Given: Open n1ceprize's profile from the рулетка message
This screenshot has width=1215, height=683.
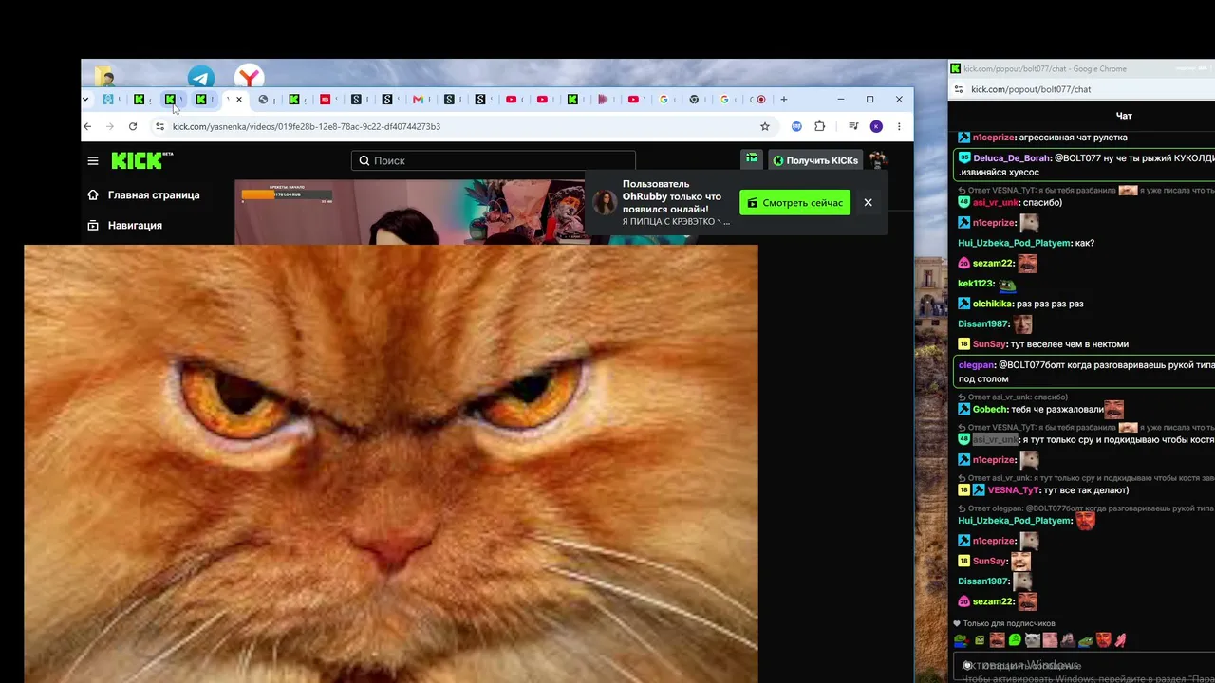Looking at the screenshot, I should [993, 138].
